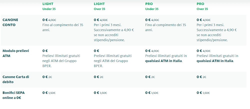Click bold 'qualsiasi ATM in Italia' under PRO Over 35
Screen dimensions: 250x109
pos(215,61)
